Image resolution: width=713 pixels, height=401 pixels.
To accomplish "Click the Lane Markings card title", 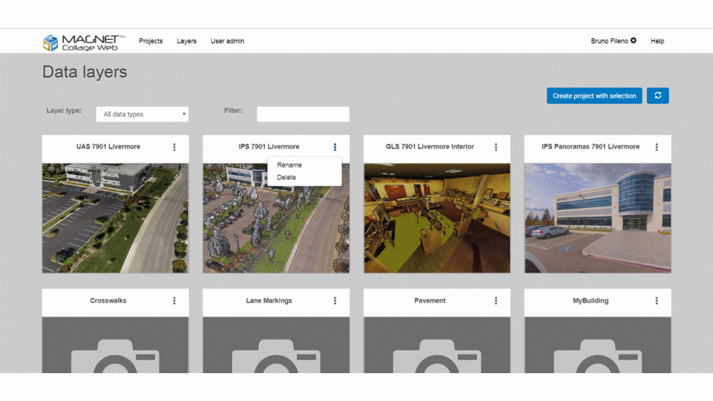I will 269,300.
